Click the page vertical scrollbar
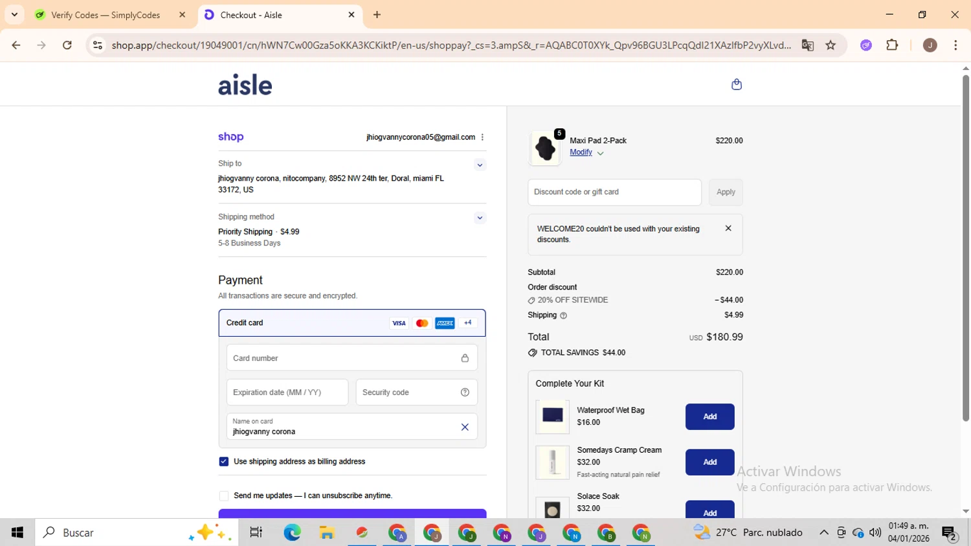 click(x=965, y=248)
